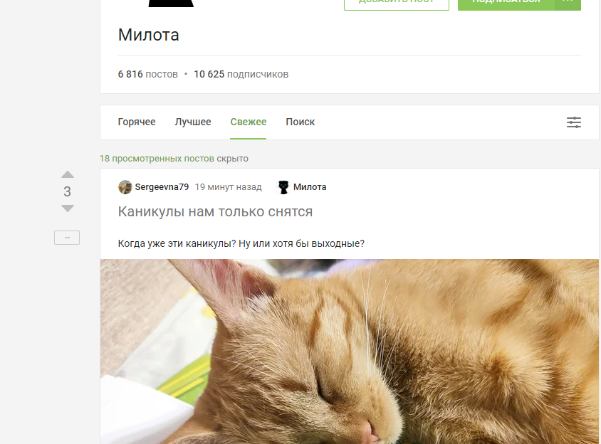Open the Поиск tab
601x444 pixels.
(300, 122)
